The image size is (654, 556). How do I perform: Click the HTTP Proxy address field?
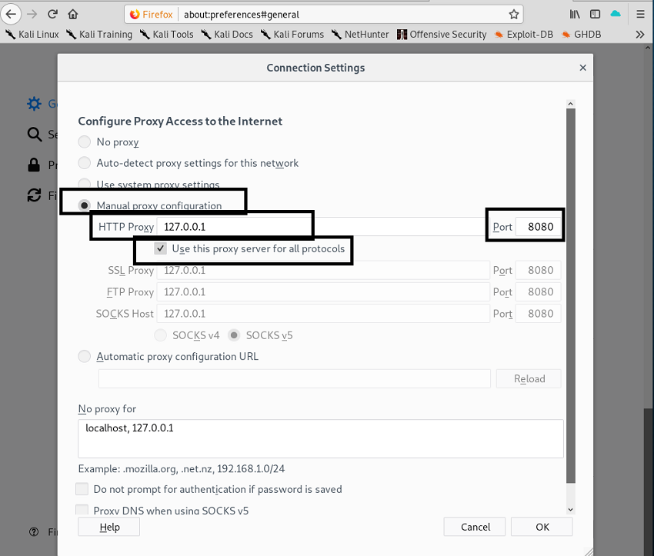pos(323,227)
